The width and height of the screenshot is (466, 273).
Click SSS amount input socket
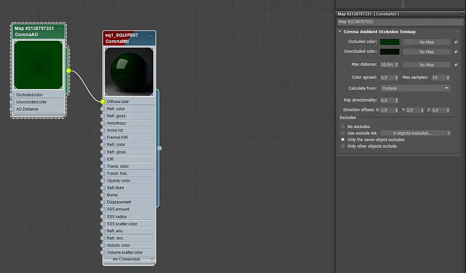[x=103, y=209]
